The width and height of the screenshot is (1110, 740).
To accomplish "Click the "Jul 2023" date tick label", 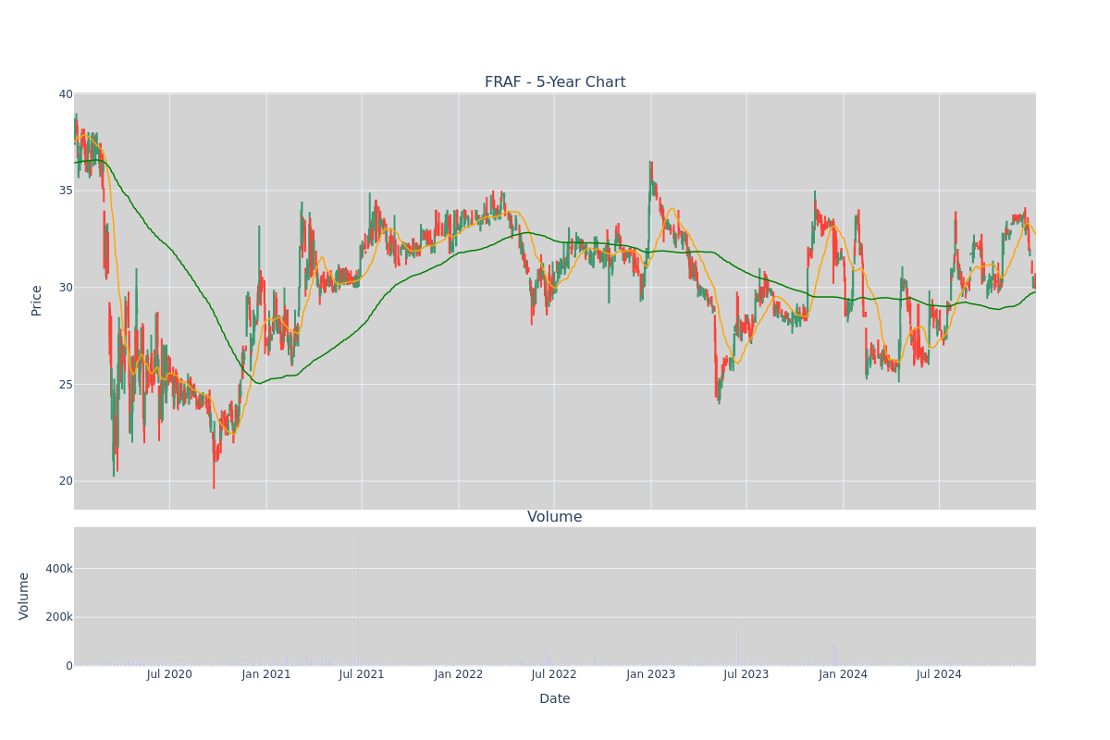I will [746, 674].
